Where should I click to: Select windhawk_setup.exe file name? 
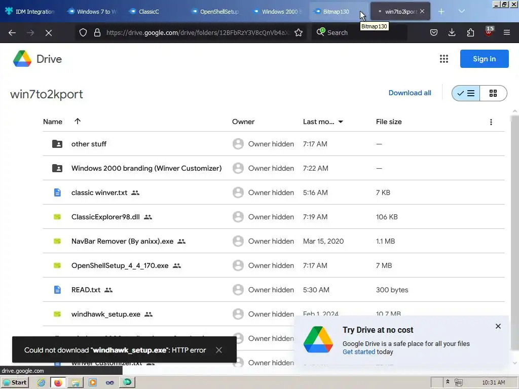106,314
